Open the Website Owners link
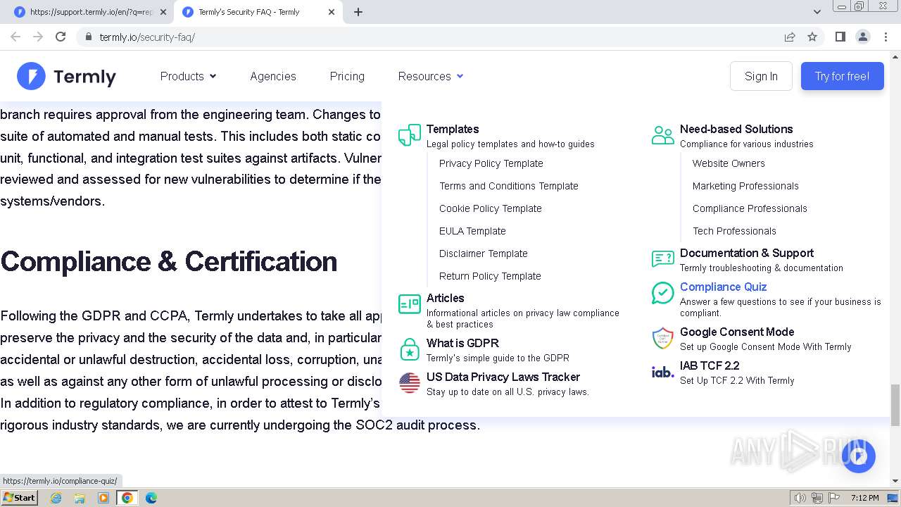The height and width of the screenshot is (507, 901). pos(729,163)
